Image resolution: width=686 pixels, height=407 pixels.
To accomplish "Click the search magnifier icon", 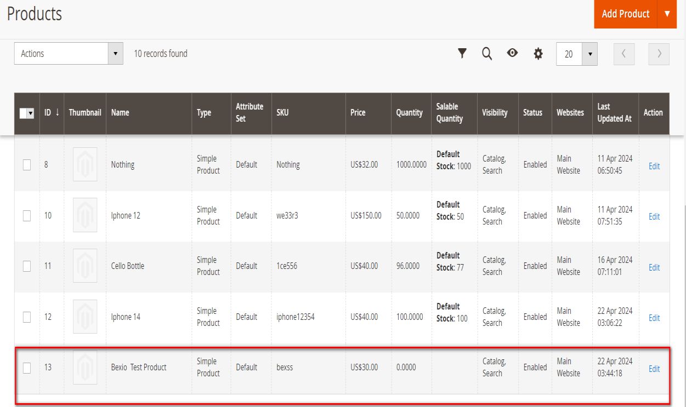I will point(487,53).
